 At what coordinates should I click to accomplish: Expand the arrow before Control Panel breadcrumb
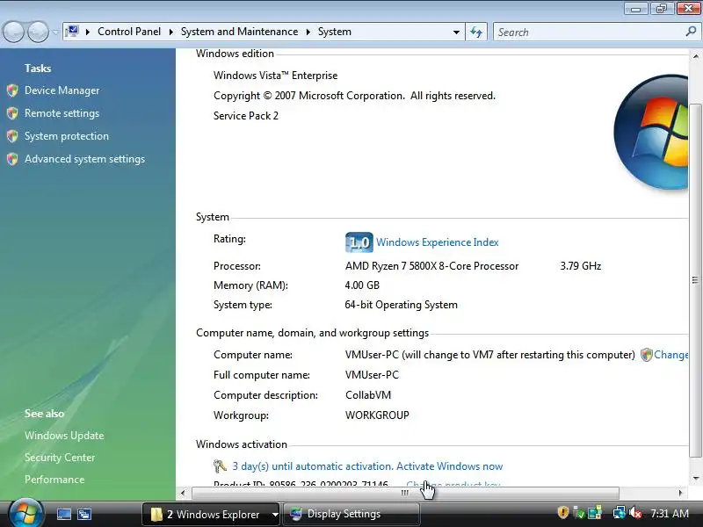coord(88,32)
